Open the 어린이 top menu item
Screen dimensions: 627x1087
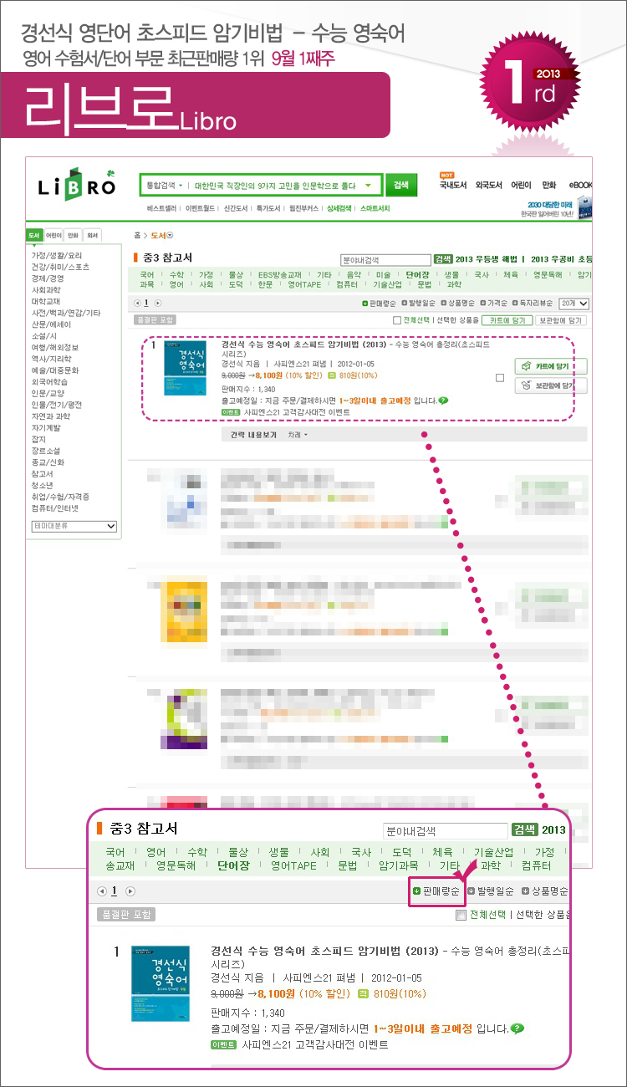point(521,185)
